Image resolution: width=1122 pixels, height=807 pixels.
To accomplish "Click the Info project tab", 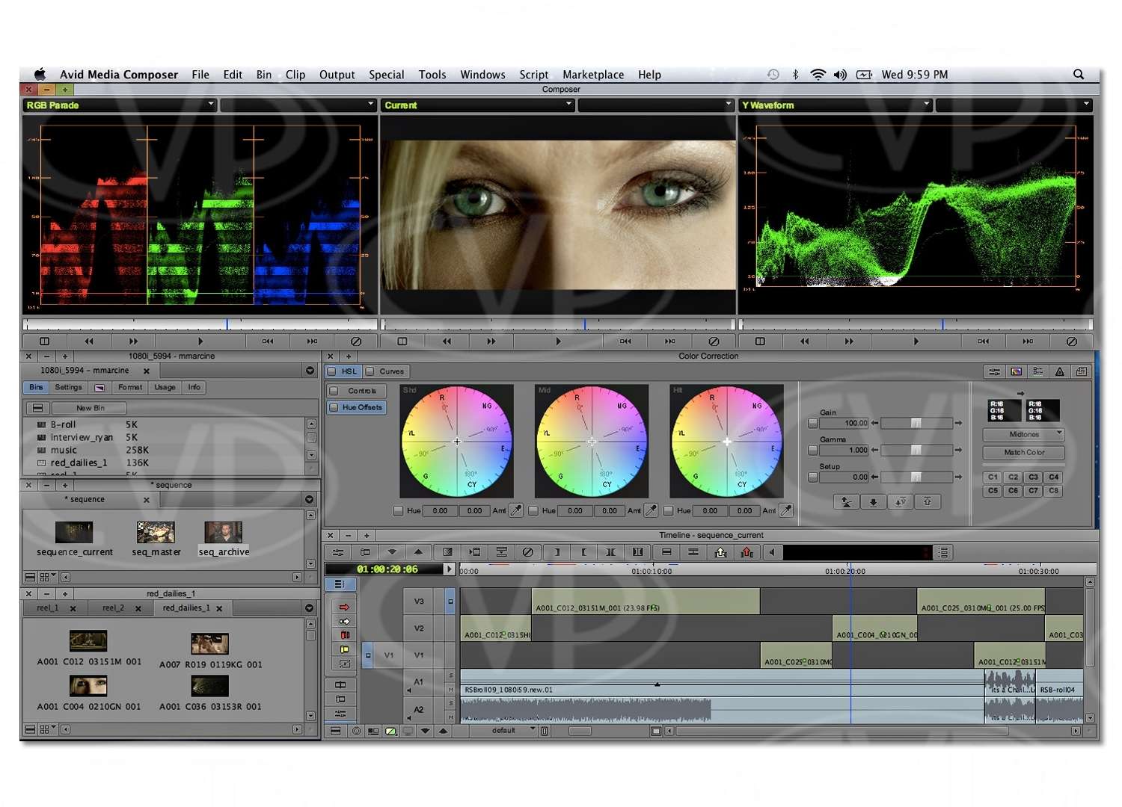I will (x=194, y=387).
